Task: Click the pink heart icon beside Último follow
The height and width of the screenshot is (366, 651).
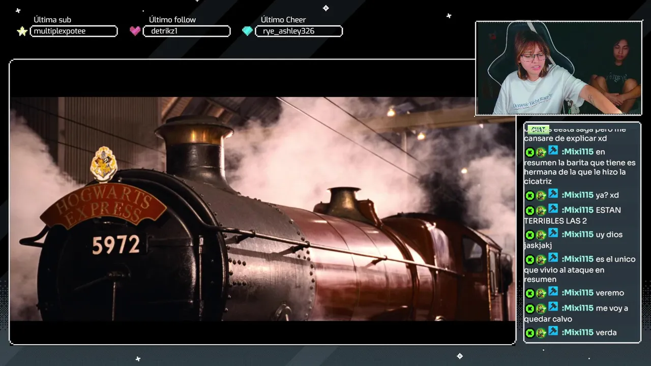Action: point(135,31)
